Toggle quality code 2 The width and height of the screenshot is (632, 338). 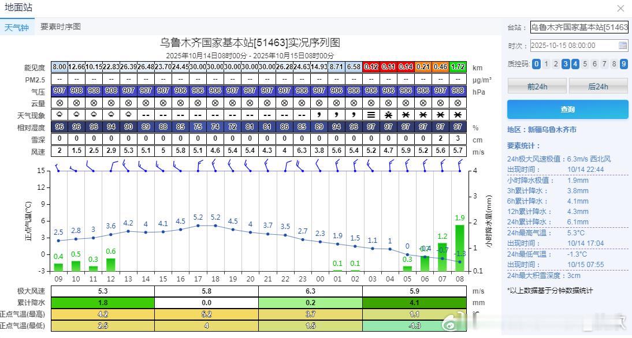pyautogui.click(x=556, y=64)
